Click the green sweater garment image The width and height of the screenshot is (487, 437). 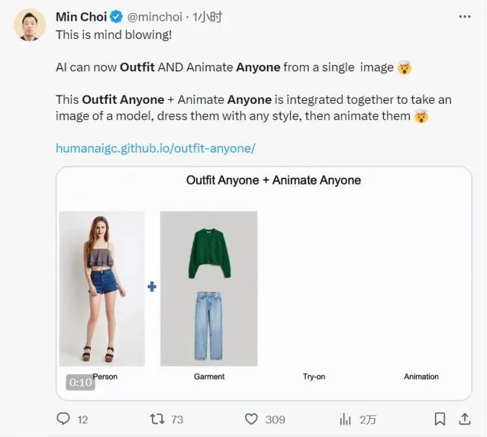(209, 253)
